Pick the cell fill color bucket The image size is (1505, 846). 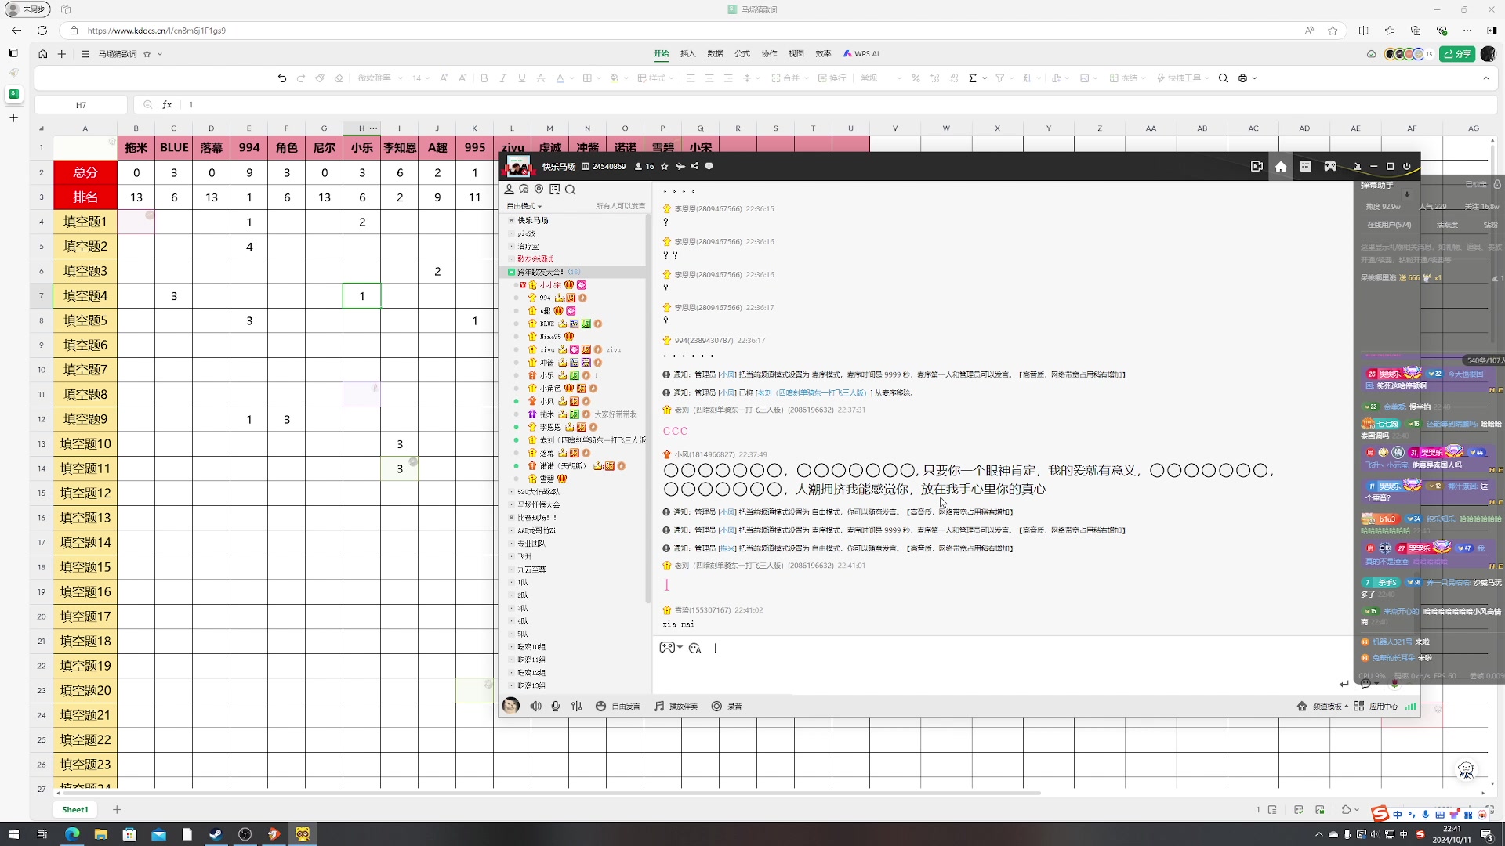coord(614,78)
